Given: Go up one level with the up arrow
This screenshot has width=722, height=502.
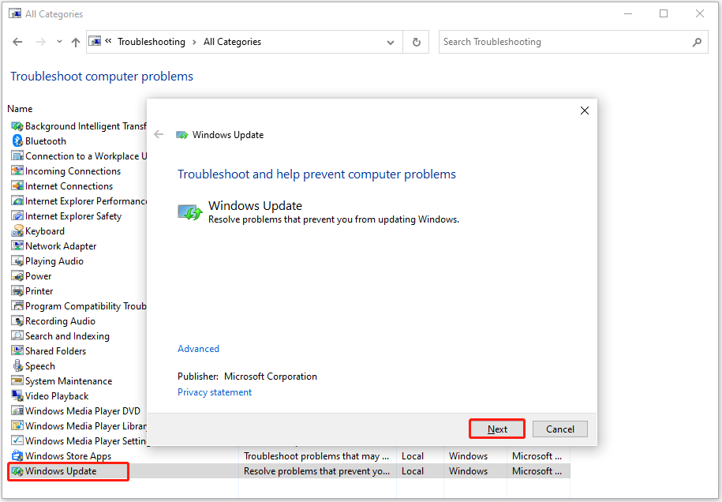Looking at the screenshot, I should 76,42.
